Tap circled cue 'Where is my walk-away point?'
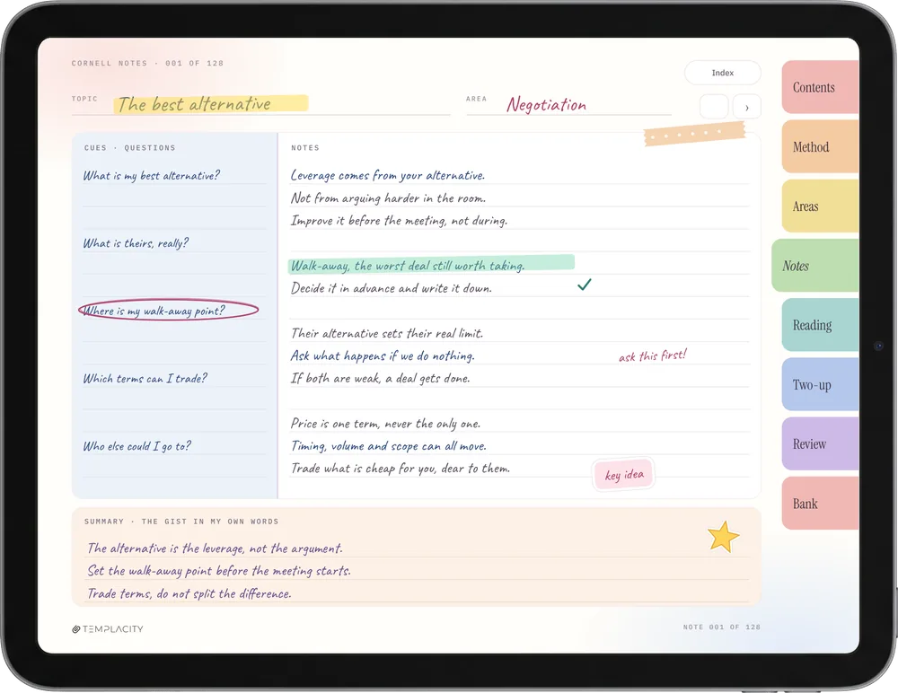 pyautogui.click(x=169, y=311)
